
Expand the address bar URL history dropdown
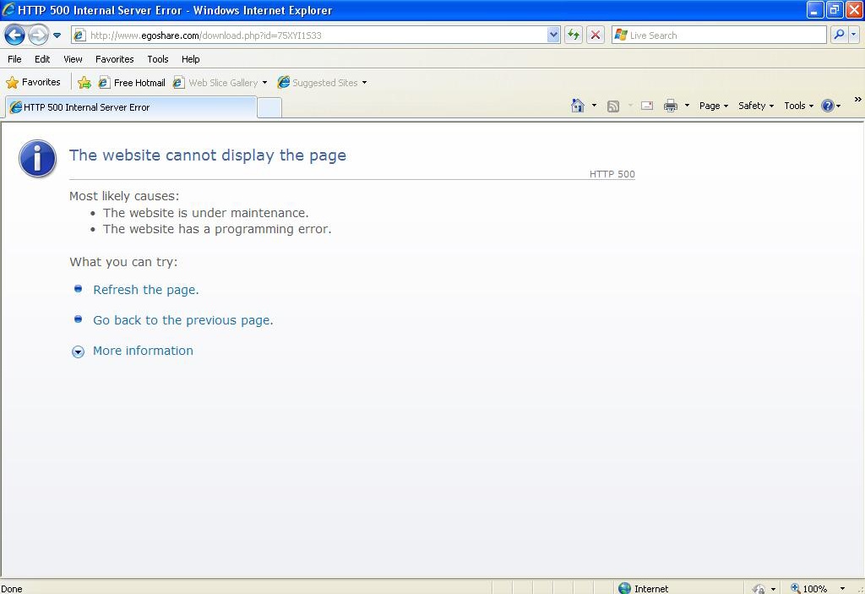553,35
